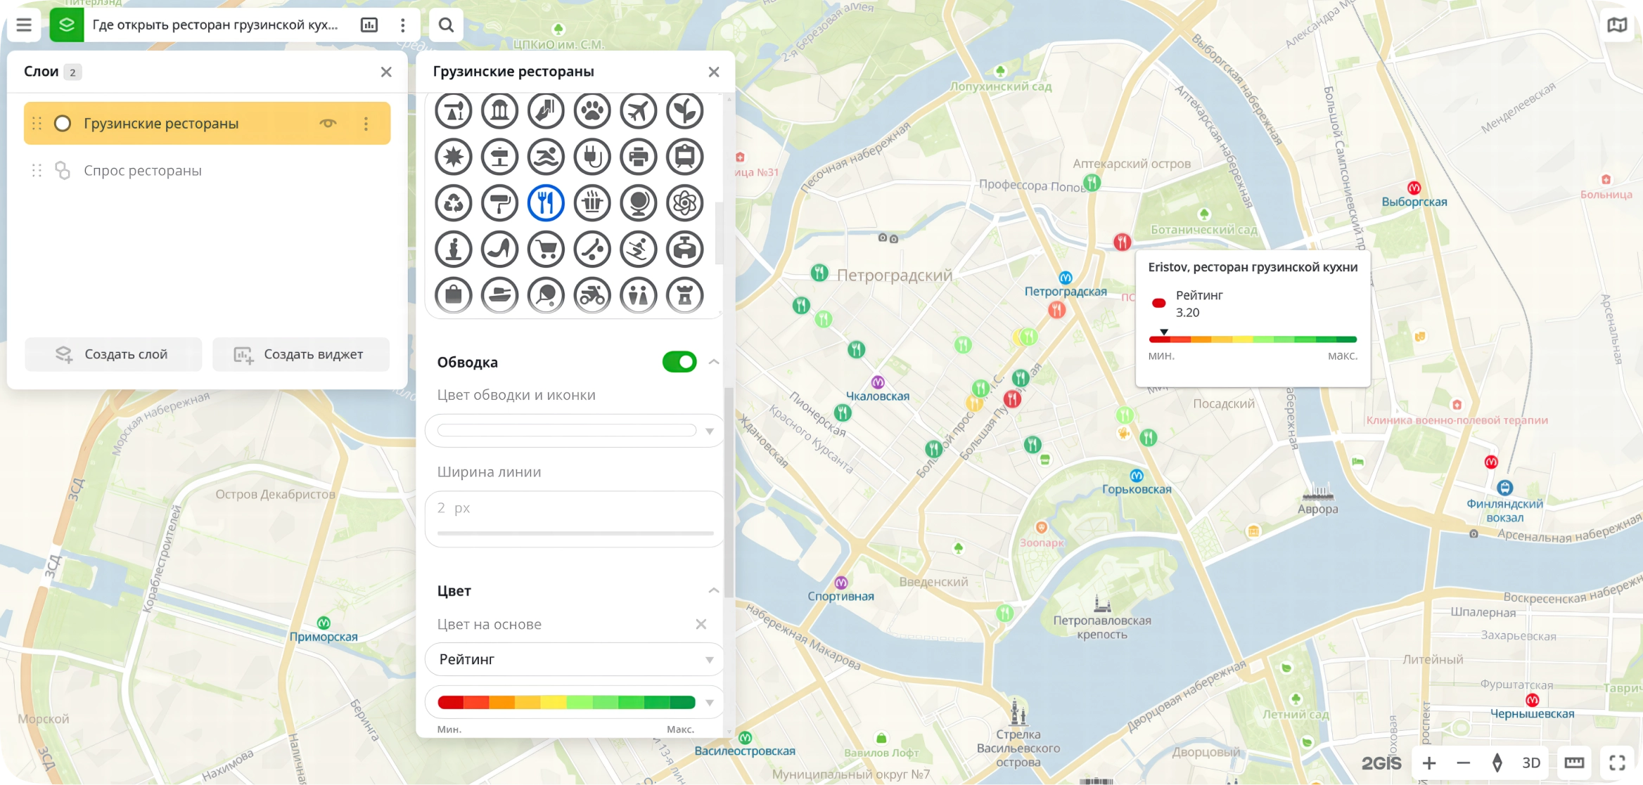Activate the ruler measurement tool

[1574, 763]
